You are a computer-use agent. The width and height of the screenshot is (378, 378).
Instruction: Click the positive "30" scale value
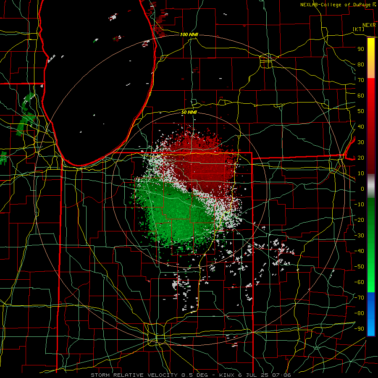click(361, 142)
